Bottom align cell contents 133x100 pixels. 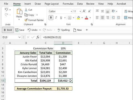coord(108,11)
